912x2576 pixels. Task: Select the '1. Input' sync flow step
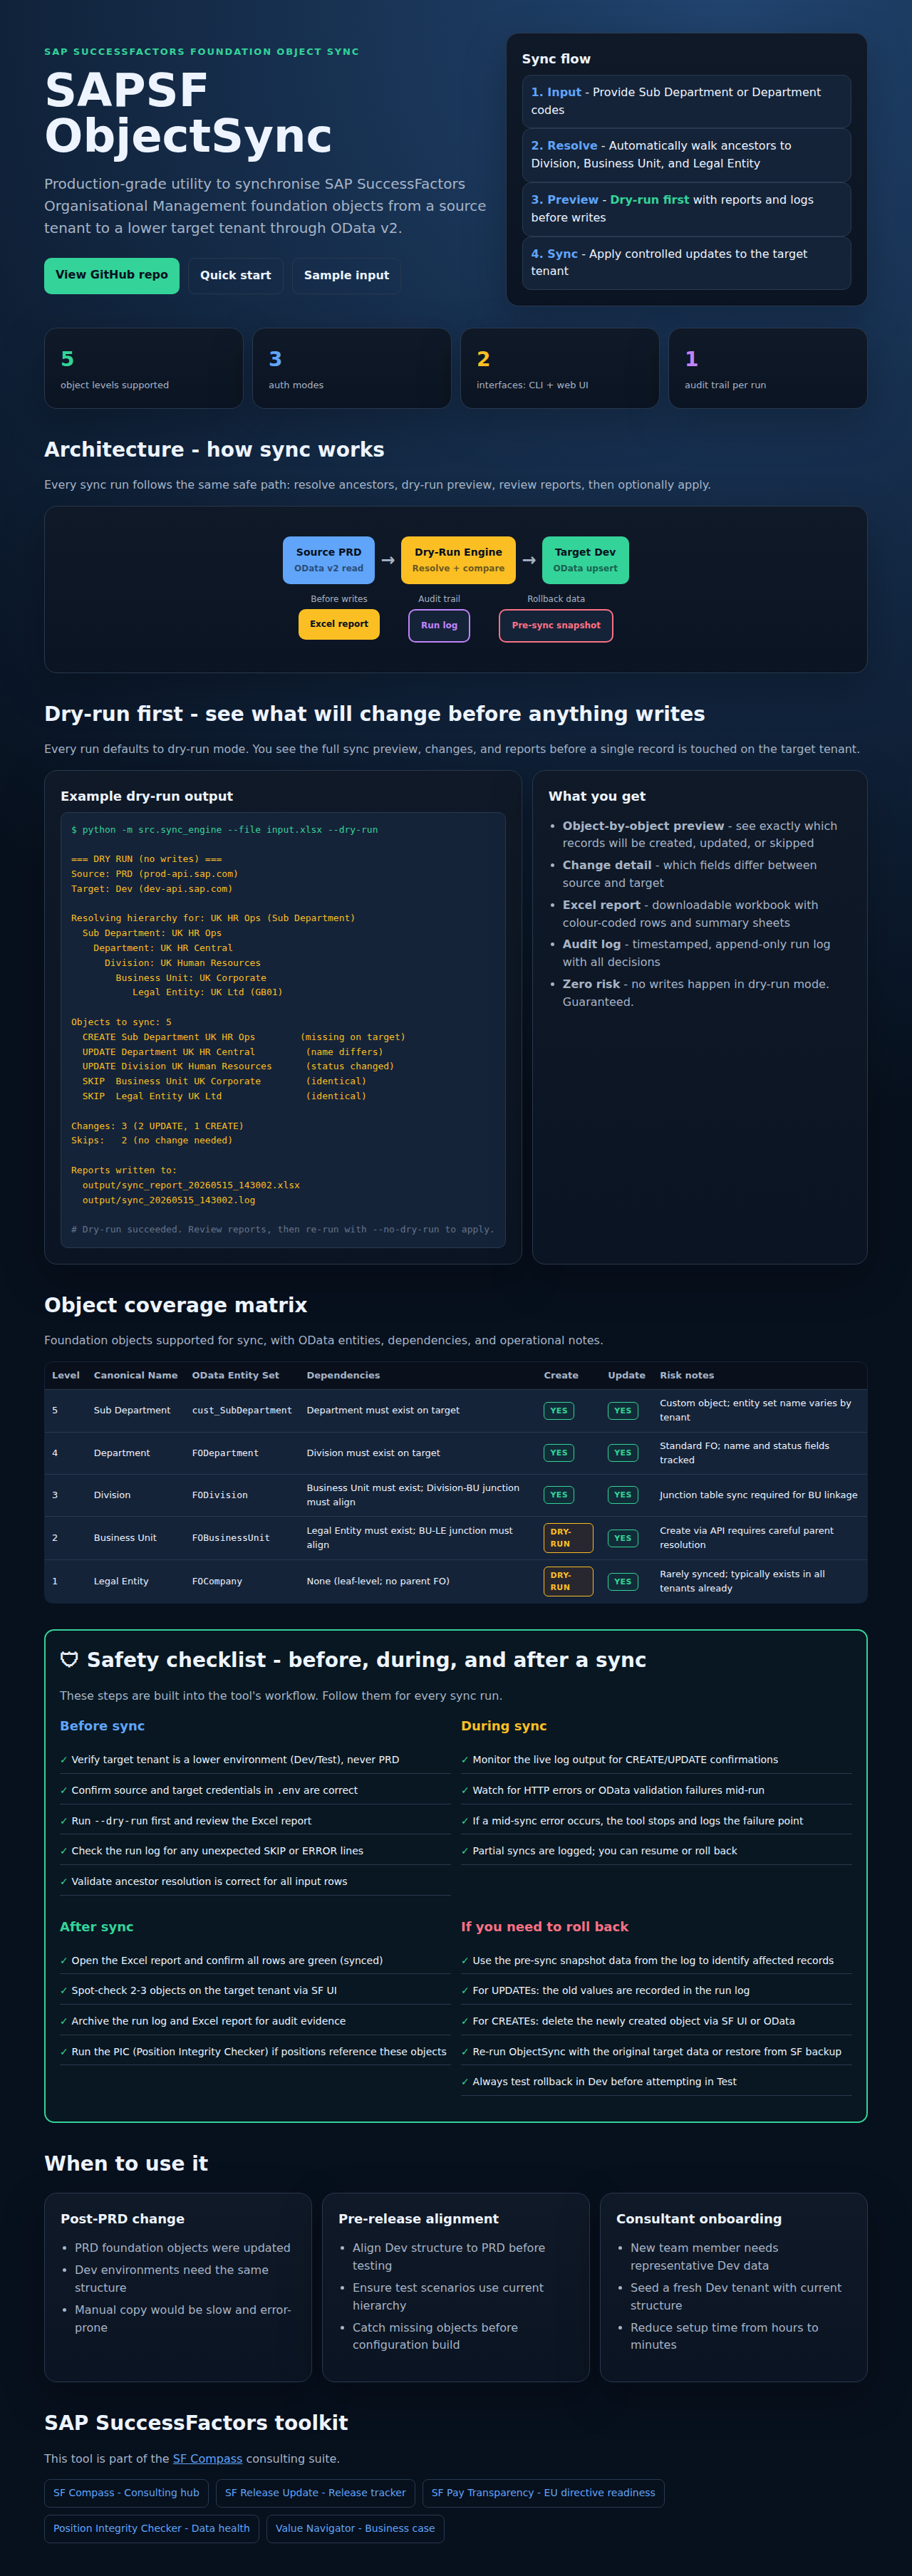point(686,101)
